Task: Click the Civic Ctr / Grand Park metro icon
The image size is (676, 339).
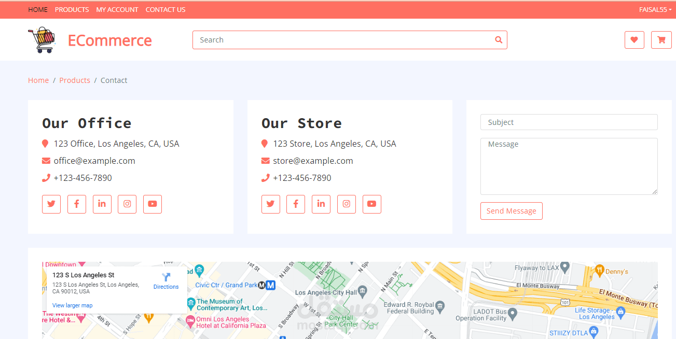Action: 270,285
